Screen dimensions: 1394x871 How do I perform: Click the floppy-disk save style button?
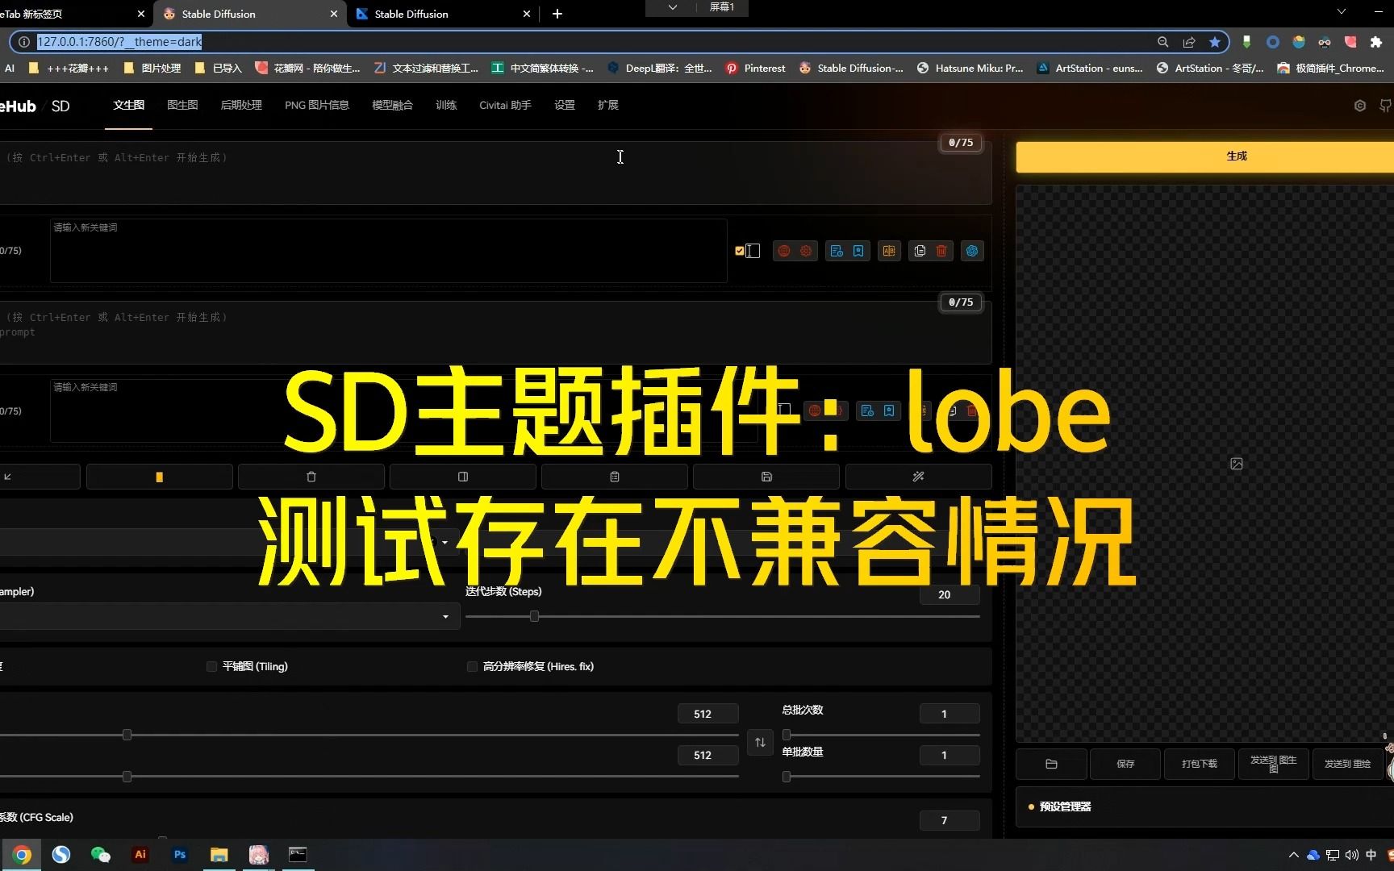click(x=766, y=477)
